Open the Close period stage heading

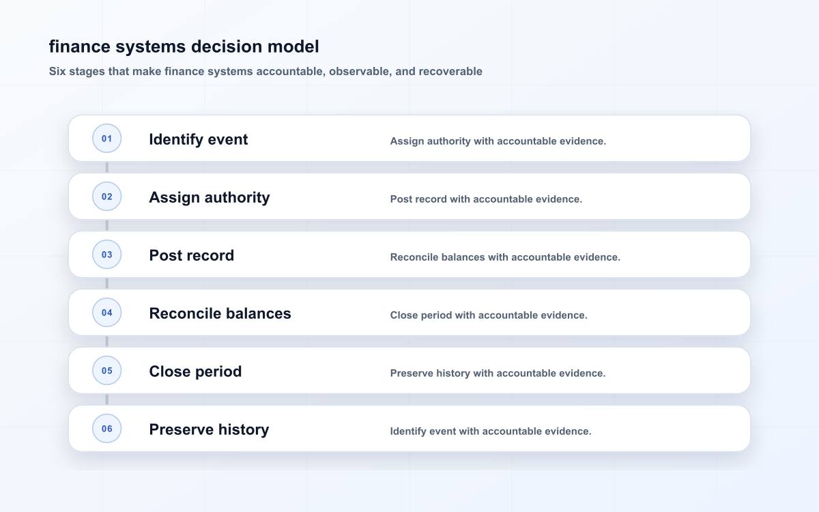[195, 371]
